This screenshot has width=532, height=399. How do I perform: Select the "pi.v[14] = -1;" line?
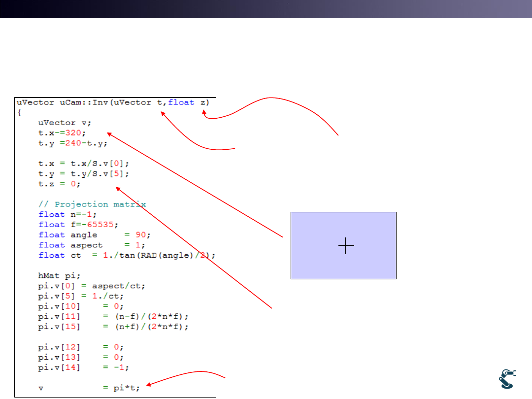83,367
